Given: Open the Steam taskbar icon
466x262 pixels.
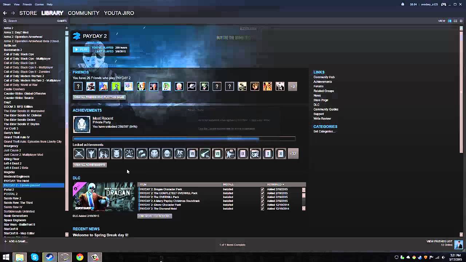Looking at the screenshot, I should [50, 257].
